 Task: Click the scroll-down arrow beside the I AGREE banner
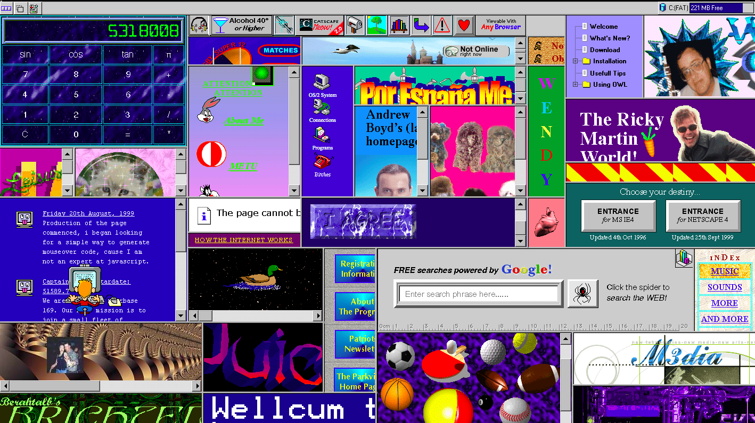click(x=520, y=242)
